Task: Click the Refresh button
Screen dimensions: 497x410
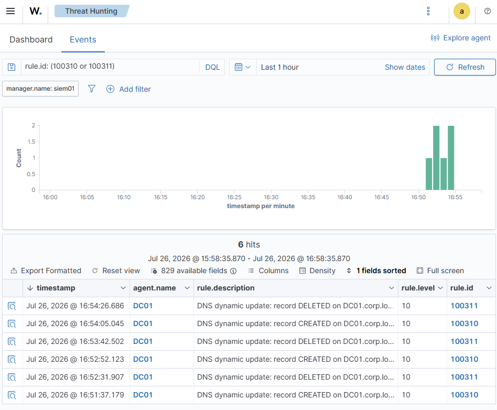Action: pos(464,67)
